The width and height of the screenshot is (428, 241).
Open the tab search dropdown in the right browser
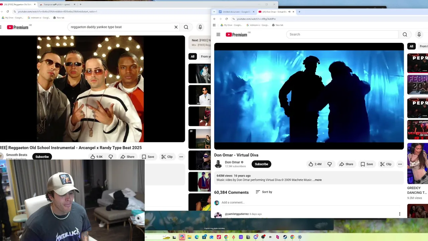tap(214, 12)
